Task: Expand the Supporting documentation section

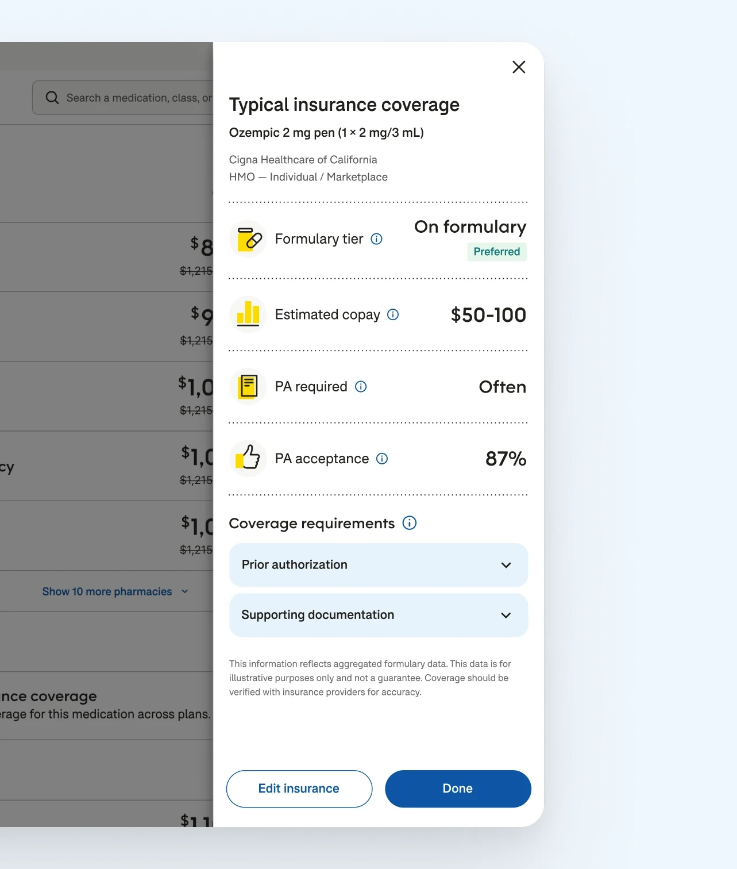Action: point(379,615)
